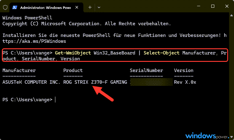Click the 'Manufacturer' column header
This screenshot has width=234, height=140.
[x=19, y=70]
